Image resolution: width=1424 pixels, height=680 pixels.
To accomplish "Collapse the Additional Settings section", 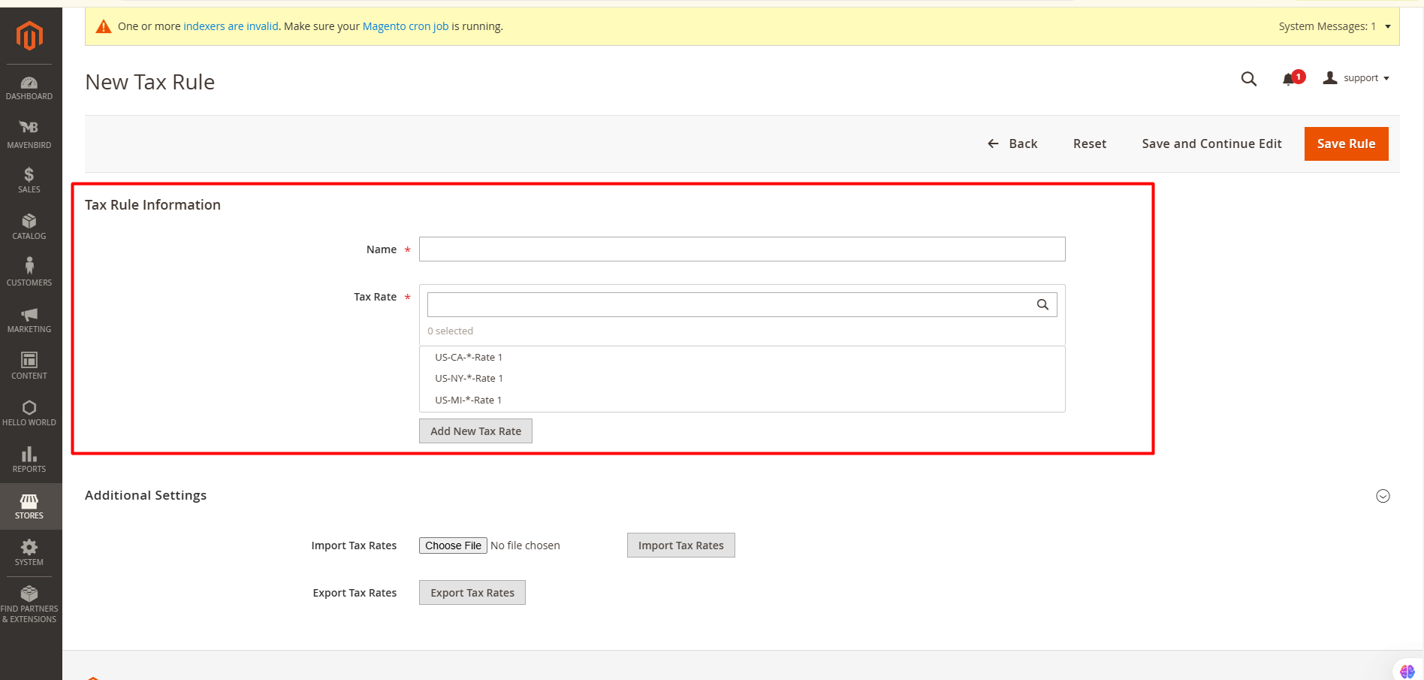I will point(1383,496).
